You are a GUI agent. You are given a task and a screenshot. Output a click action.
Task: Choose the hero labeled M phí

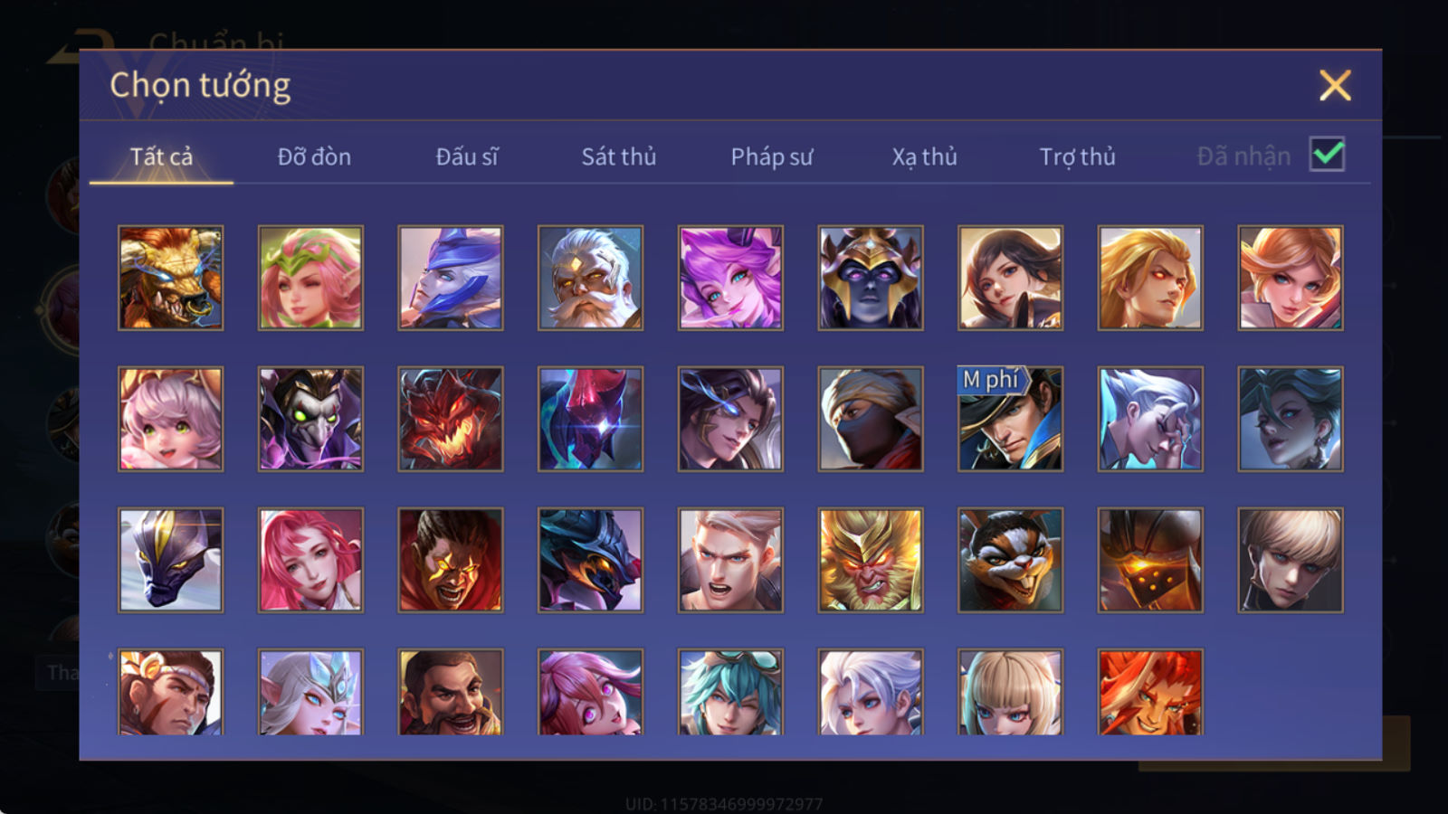[x=1010, y=419]
